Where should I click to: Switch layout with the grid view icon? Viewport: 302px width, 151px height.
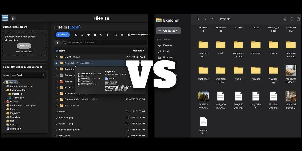click(x=122, y=35)
